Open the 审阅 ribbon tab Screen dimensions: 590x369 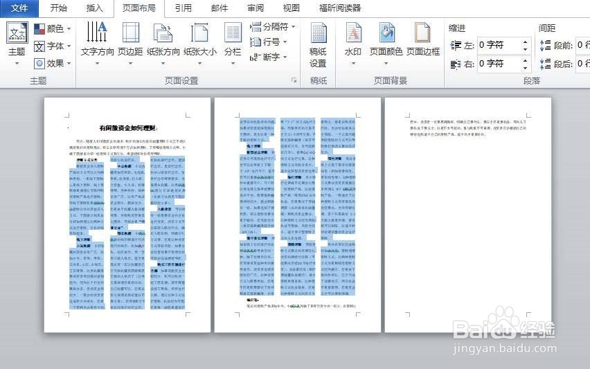click(x=256, y=8)
